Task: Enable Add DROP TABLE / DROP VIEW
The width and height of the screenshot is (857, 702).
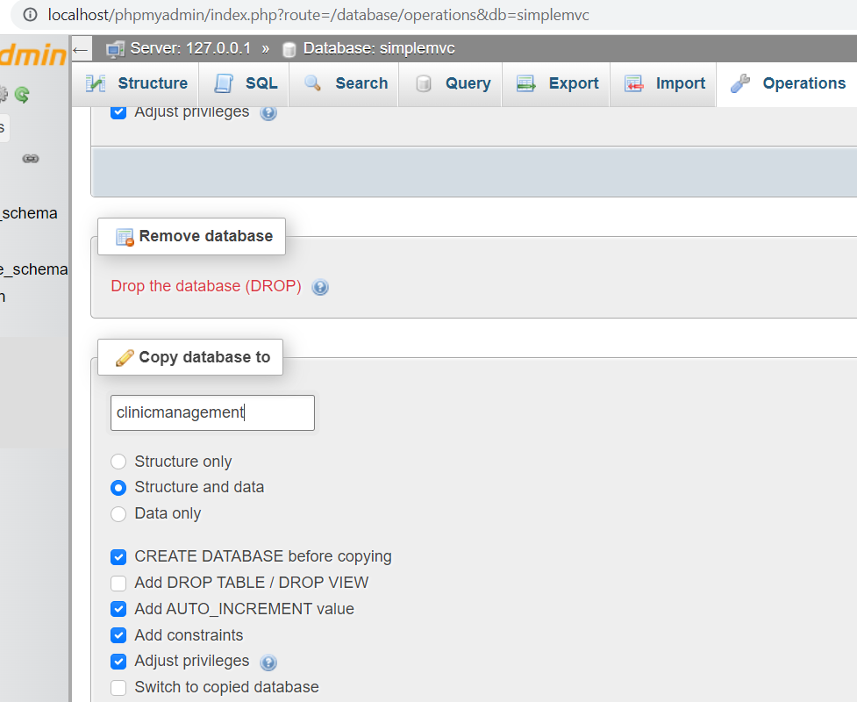Action: tap(118, 584)
